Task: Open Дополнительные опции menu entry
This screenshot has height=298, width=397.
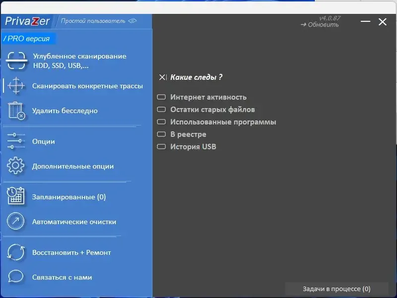Action: [x=73, y=166]
